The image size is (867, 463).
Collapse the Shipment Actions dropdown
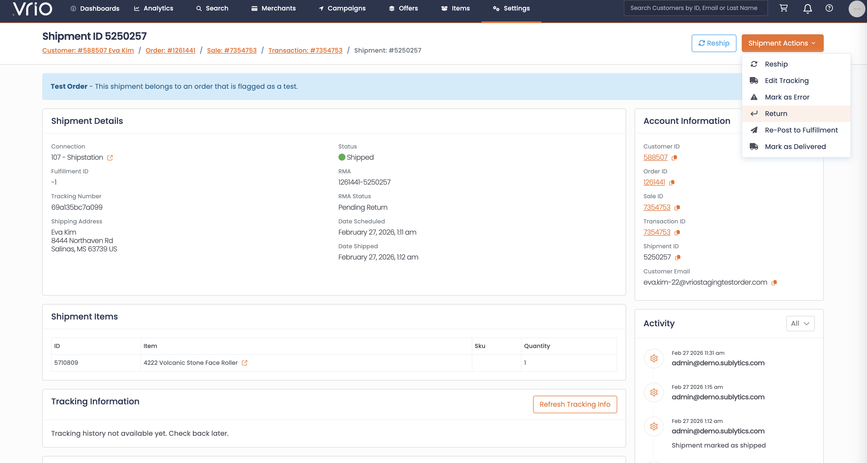click(x=782, y=43)
